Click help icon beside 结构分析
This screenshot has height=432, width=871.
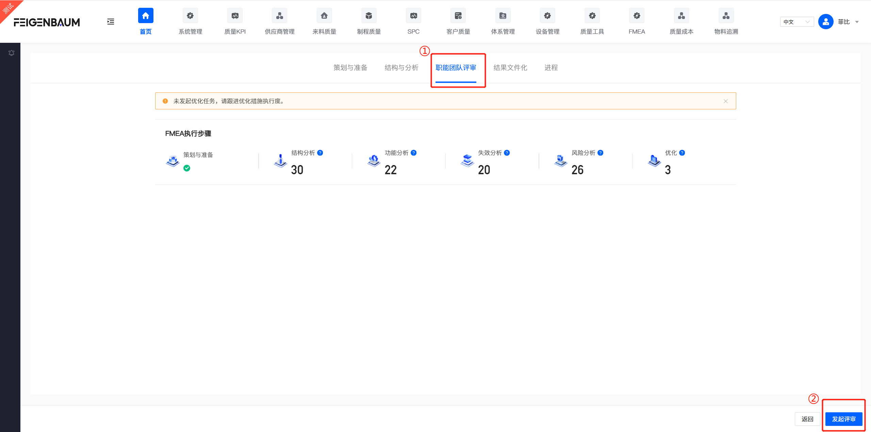(x=320, y=153)
